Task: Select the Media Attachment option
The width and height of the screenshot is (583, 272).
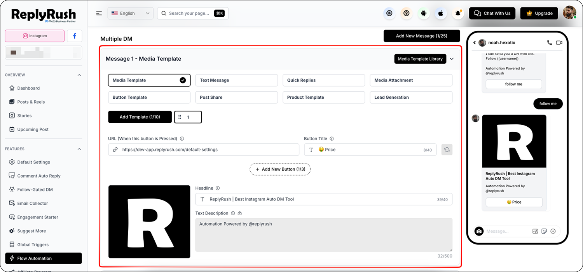Action: [411, 80]
